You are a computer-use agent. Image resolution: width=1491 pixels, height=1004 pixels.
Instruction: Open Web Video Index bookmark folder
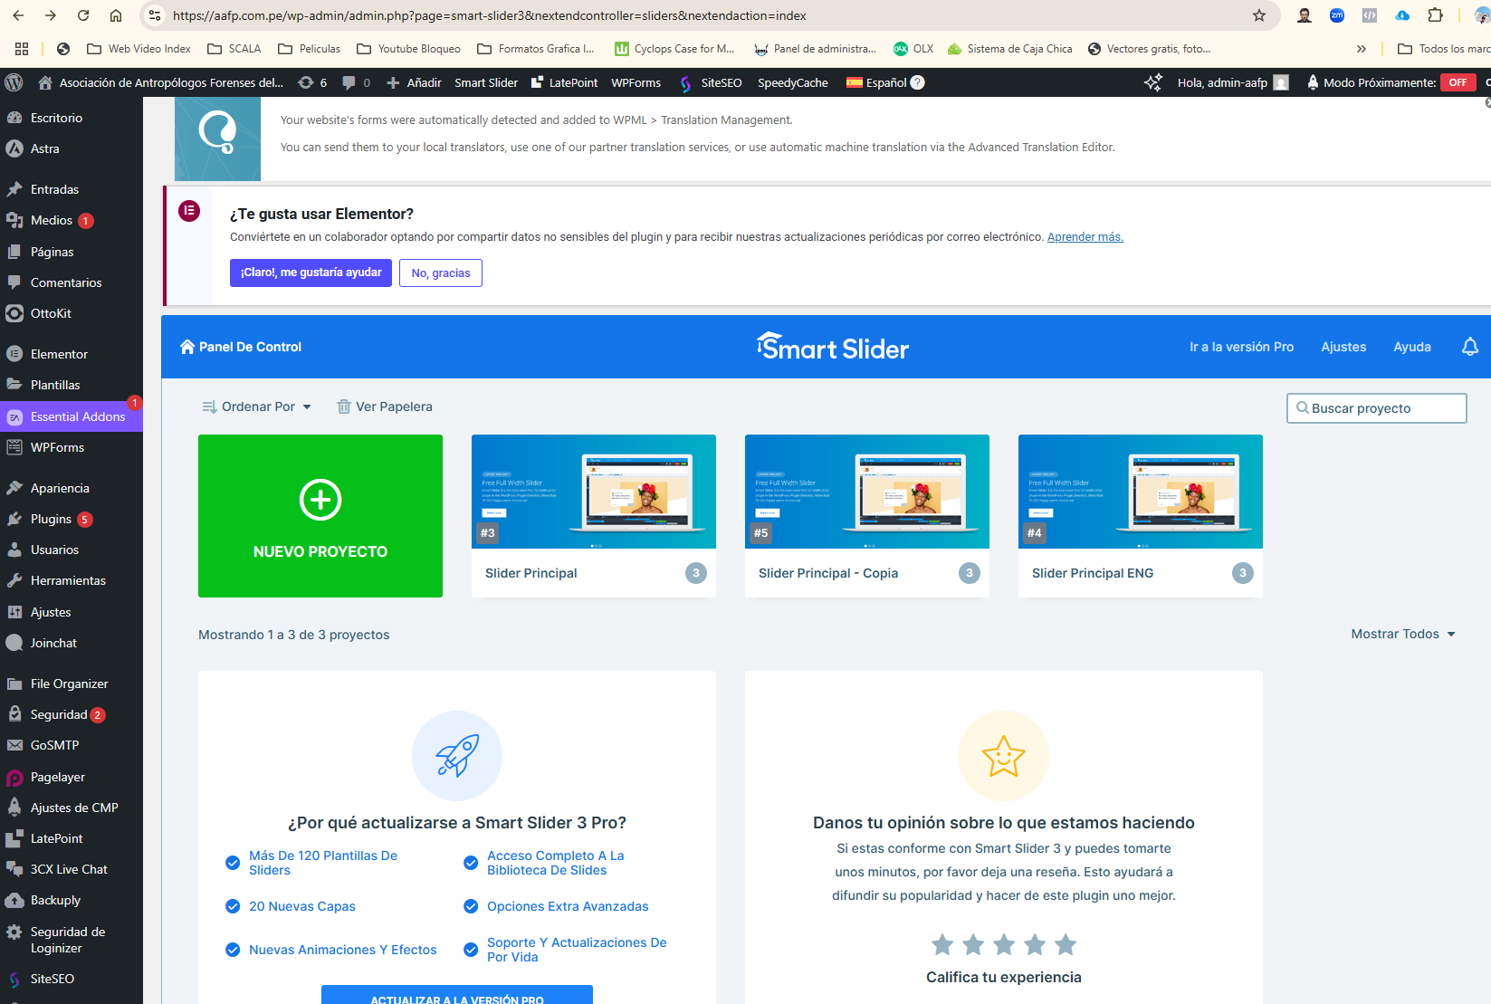tap(139, 49)
